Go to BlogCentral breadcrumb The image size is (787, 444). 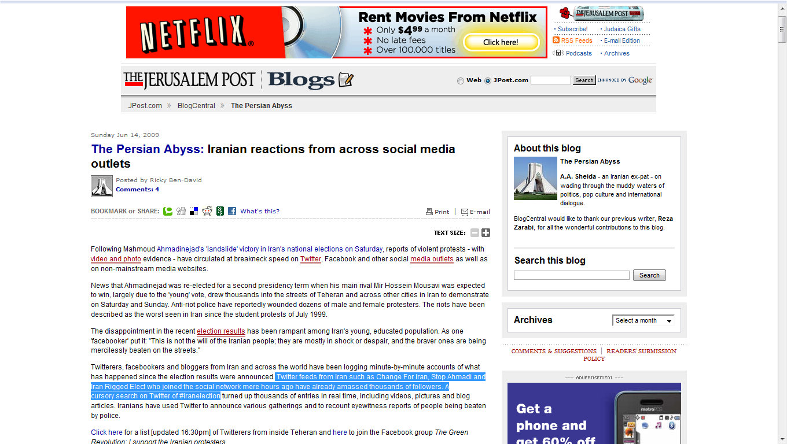coord(196,106)
